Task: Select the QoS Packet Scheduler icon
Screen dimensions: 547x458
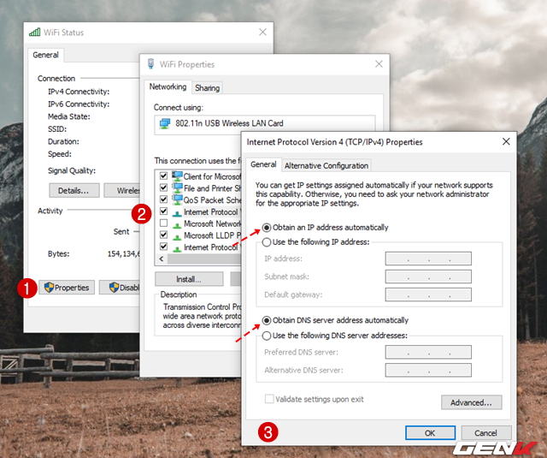Action: click(177, 199)
